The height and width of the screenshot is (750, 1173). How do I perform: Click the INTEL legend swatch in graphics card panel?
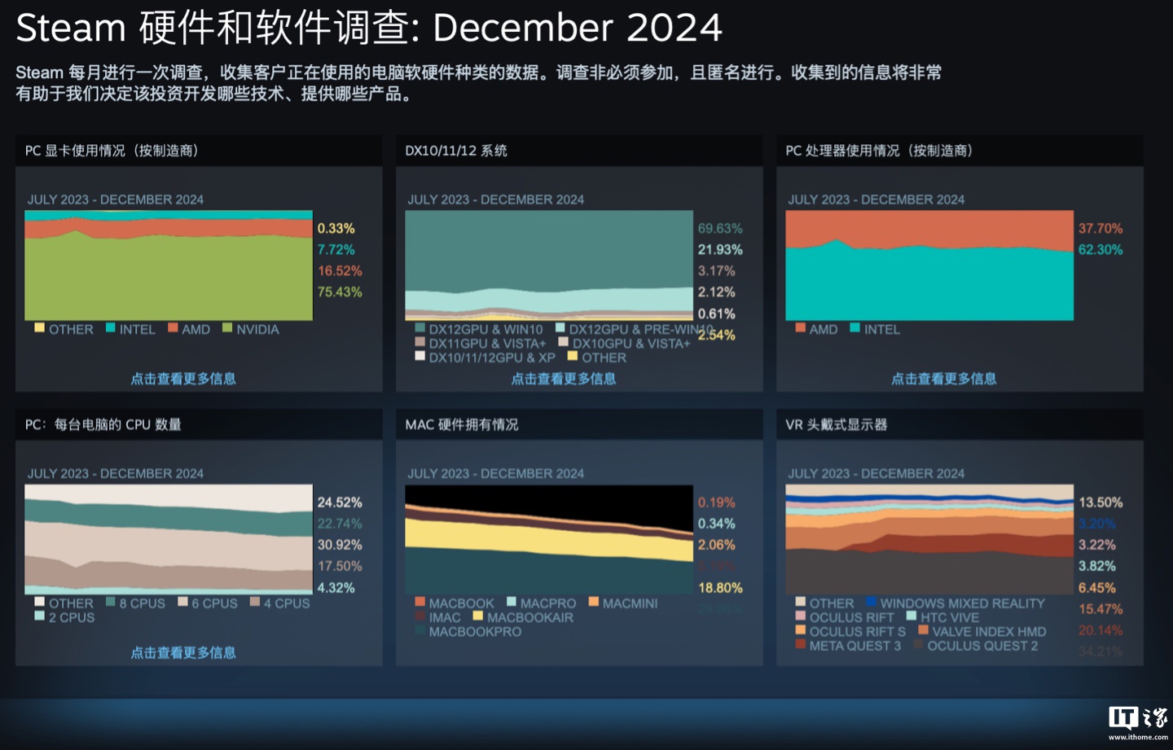[x=110, y=328]
